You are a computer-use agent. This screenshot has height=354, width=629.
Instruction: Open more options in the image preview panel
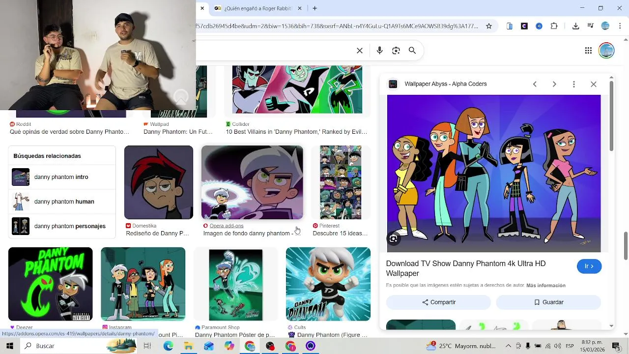coord(574,84)
